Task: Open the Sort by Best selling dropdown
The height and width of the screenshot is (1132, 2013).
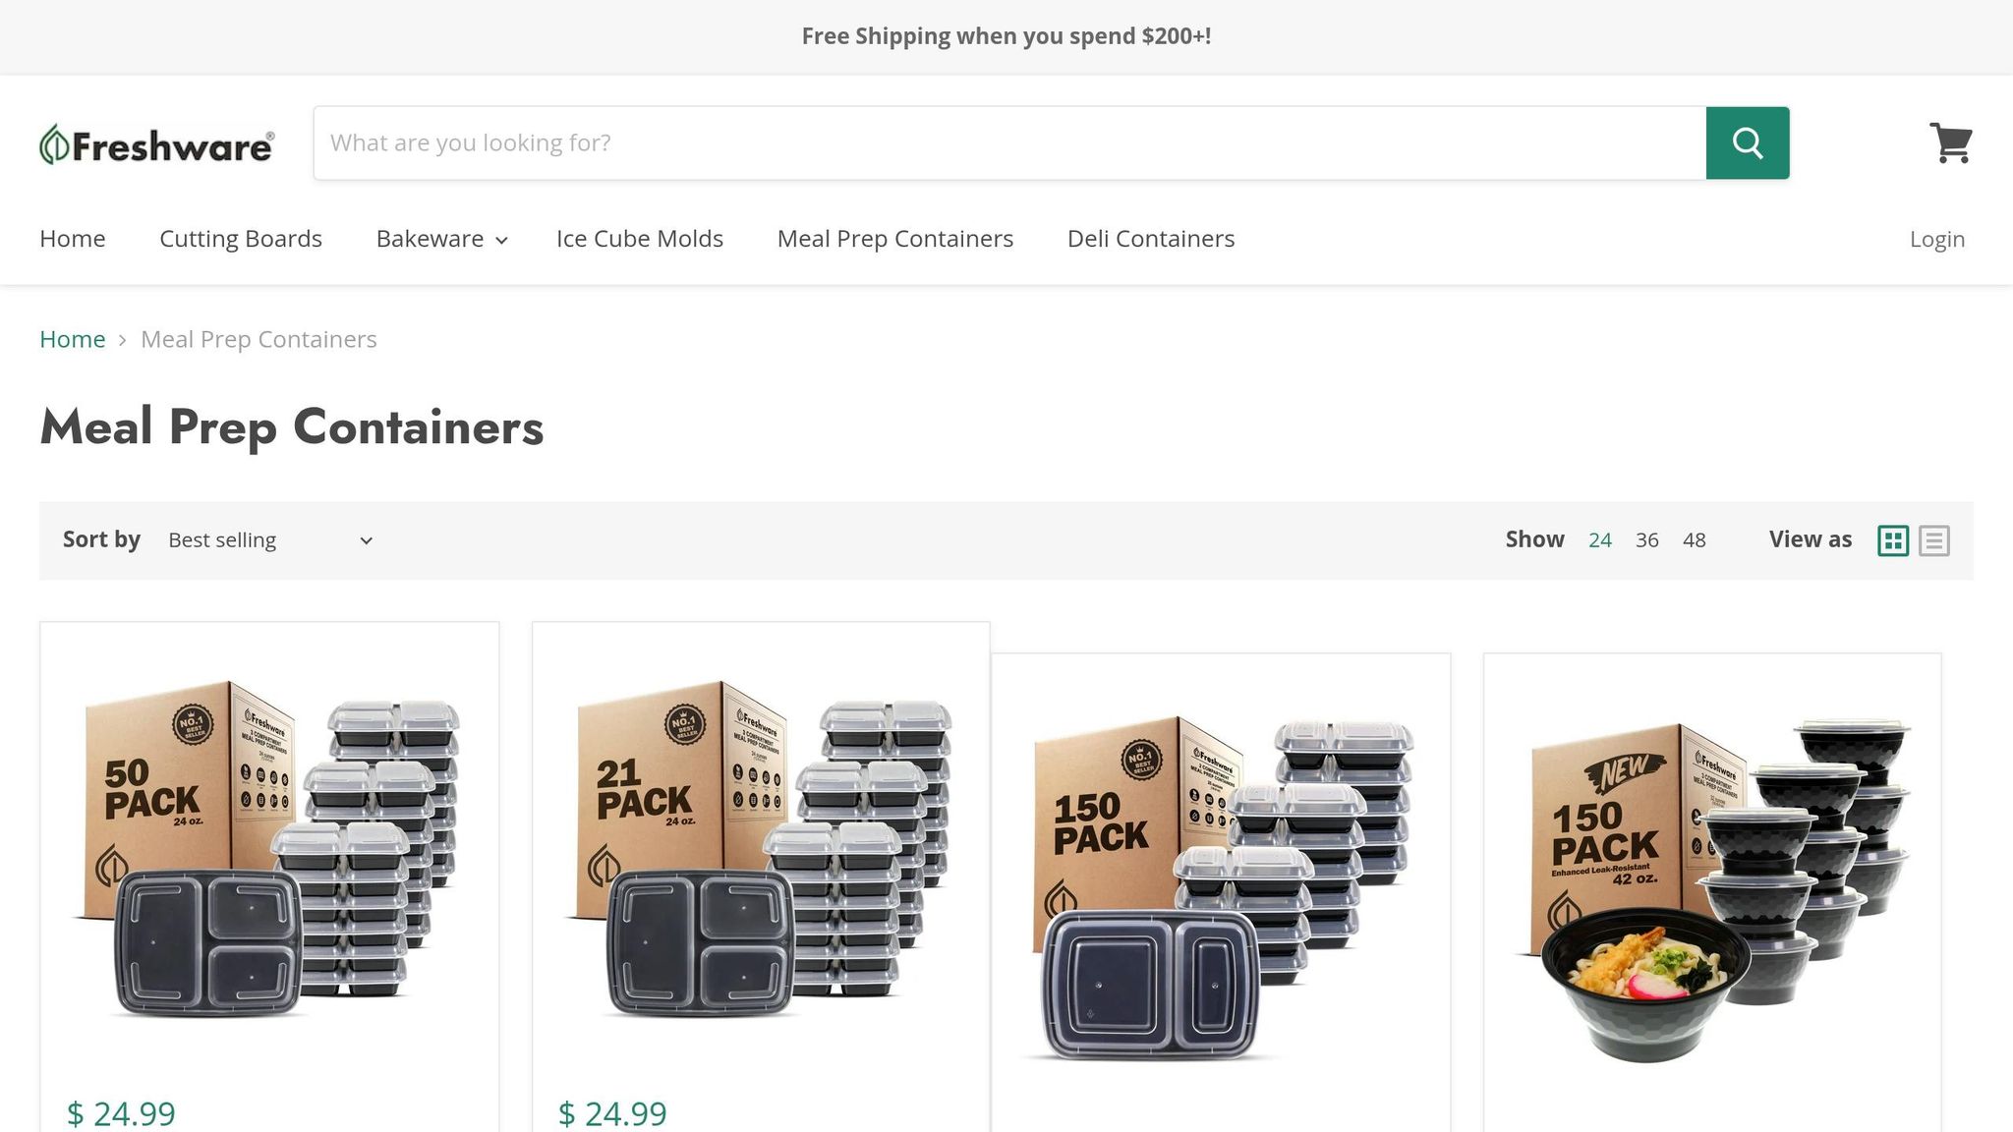Action: (x=269, y=540)
